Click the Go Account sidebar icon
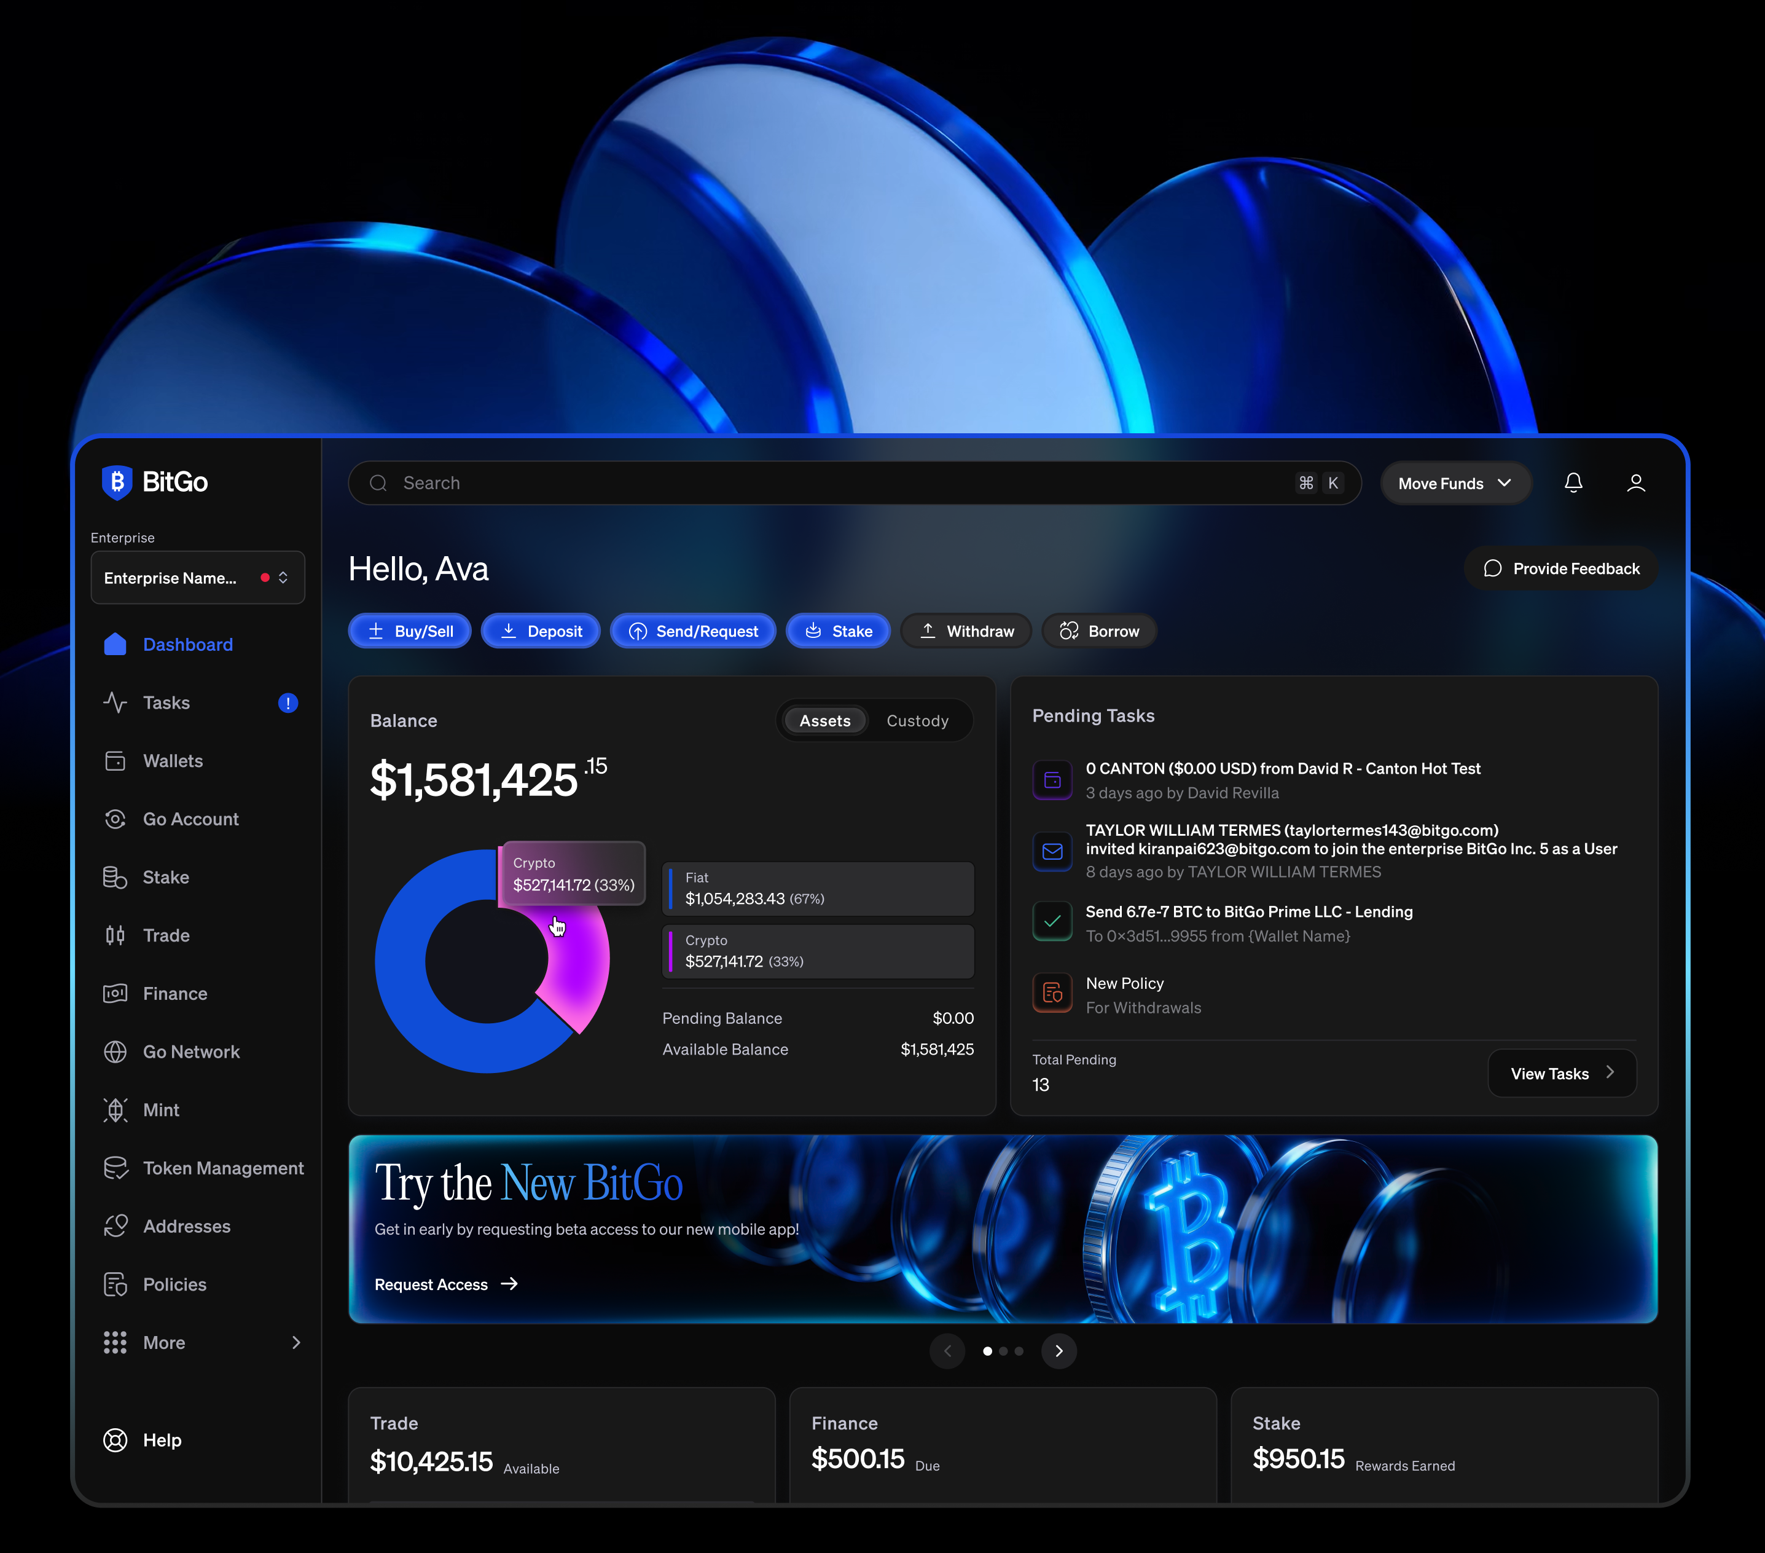The width and height of the screenshot is (1765, 1553). [x=115, y=819]
